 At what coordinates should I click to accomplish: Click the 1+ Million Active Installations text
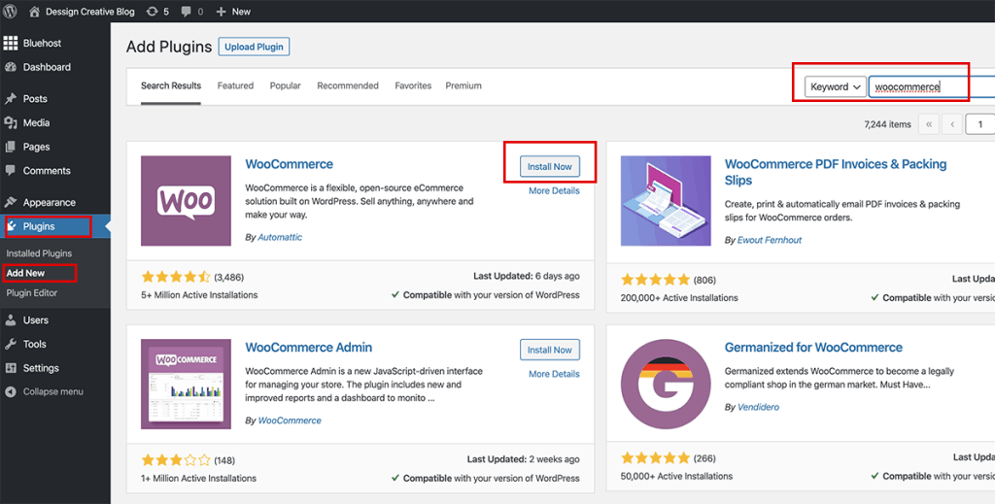point(198,478)
